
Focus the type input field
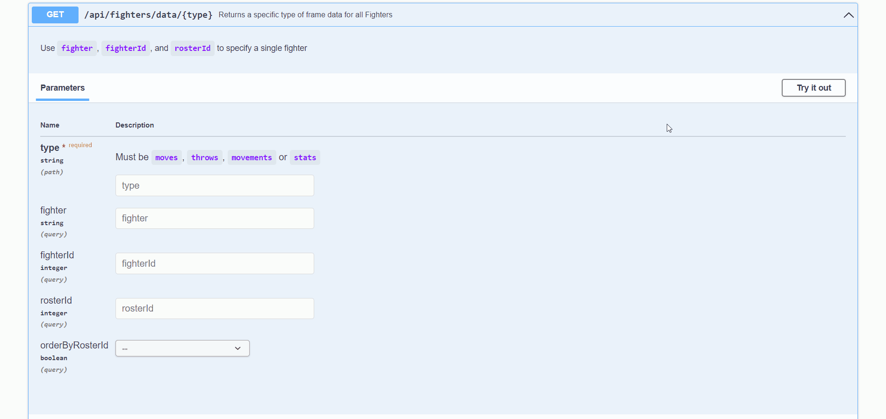pos(215,185)
